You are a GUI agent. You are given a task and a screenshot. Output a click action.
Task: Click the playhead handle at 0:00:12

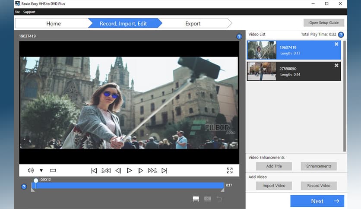(36, 180)
